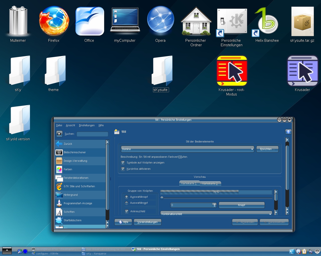The image size is (321, 256).
Task: Launch the Helix Banshee shortcut
Action: [266, 21]
